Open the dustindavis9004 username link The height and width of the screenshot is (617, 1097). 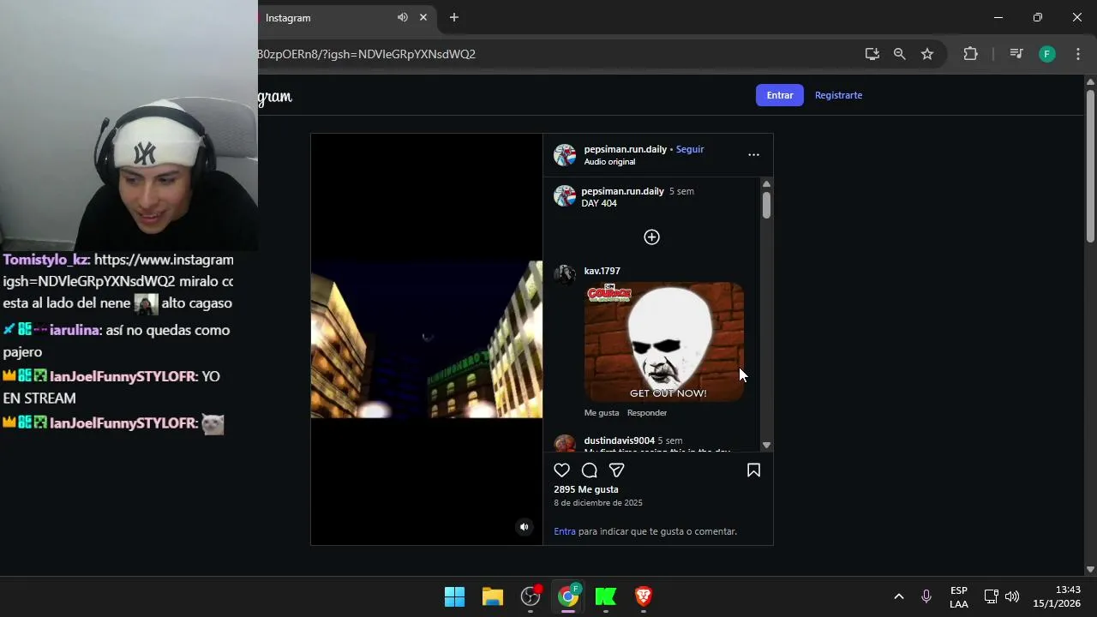click(x=620, y=440)
